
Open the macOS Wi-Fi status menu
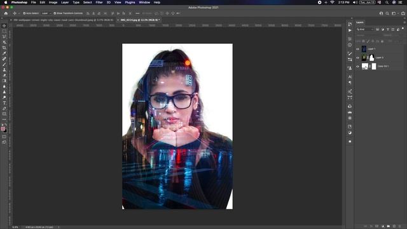pos(332,3)
